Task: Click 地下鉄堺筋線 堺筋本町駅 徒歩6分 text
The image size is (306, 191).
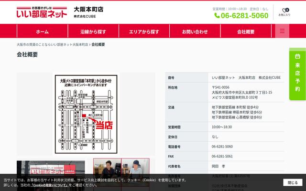Action: (237, 112)
